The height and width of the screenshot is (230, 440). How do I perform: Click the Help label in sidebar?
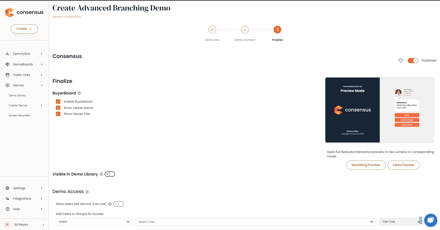click(16, 209)
